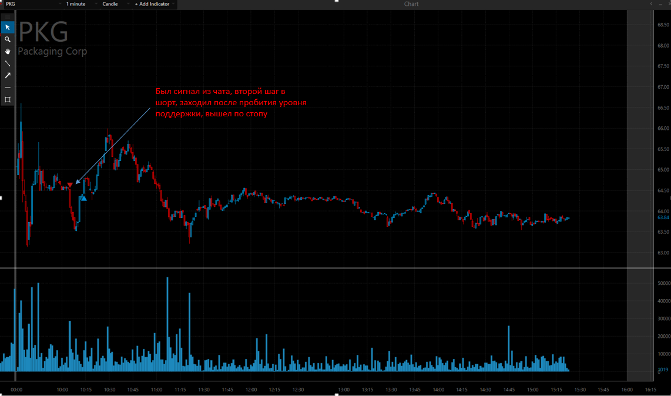The image size is (671, 396).
Task: Click the 30000 volume axis label
Action: 664,318
